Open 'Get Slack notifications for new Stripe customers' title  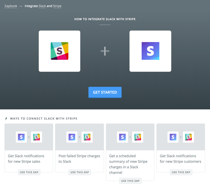tap(180, 159)
